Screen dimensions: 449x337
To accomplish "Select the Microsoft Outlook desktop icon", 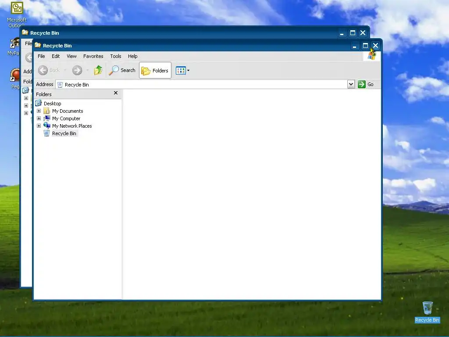I will point(17,14).
